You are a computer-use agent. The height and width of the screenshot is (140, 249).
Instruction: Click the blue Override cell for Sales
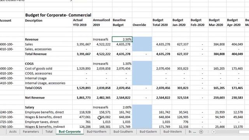142,44
